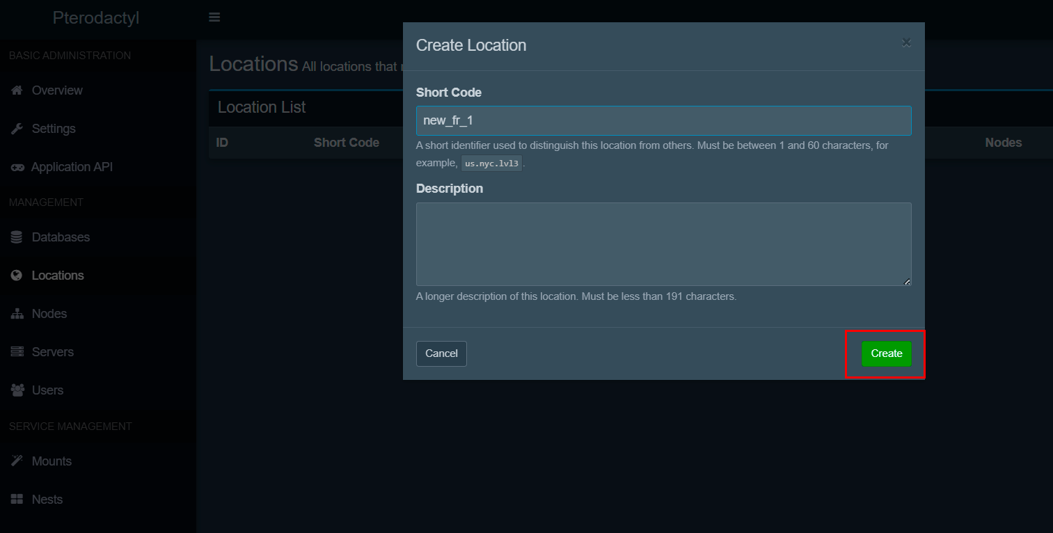Open the Nodes menu item
This screenshot has width=1053, height=533.
49,314
